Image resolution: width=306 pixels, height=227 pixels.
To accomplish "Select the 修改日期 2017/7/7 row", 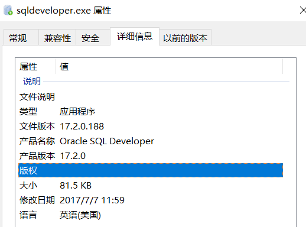I will (x=151, y=200).
